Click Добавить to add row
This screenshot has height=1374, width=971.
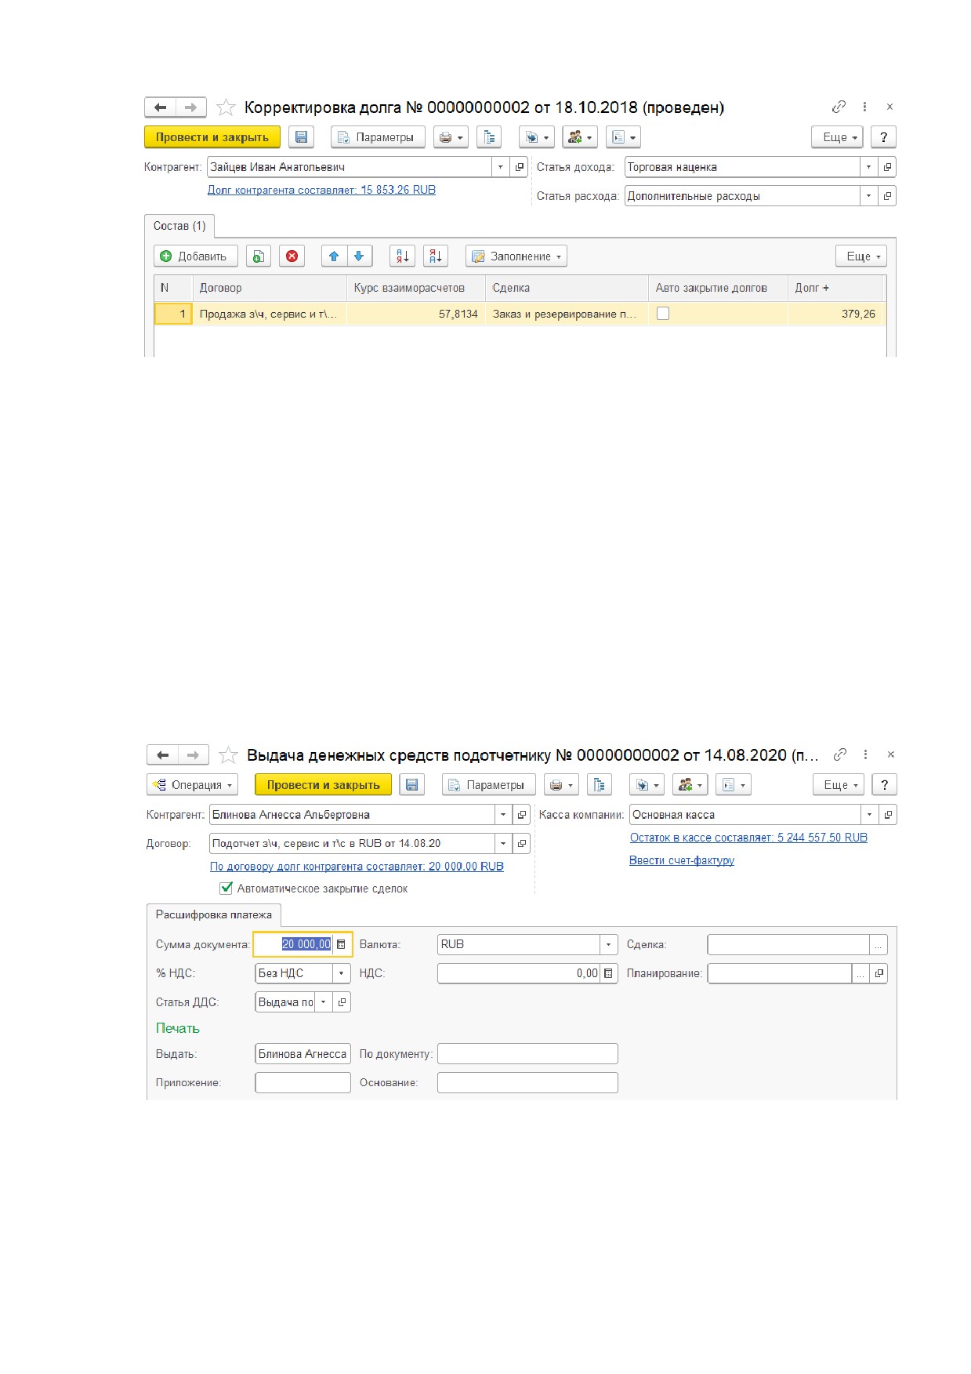point(196,256)
